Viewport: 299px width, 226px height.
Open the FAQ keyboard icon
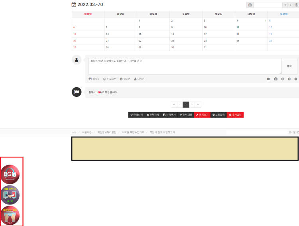pos(10,215)
